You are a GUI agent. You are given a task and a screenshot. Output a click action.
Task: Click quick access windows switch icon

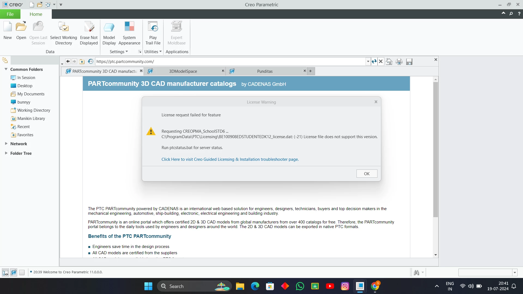pos(48,5)
